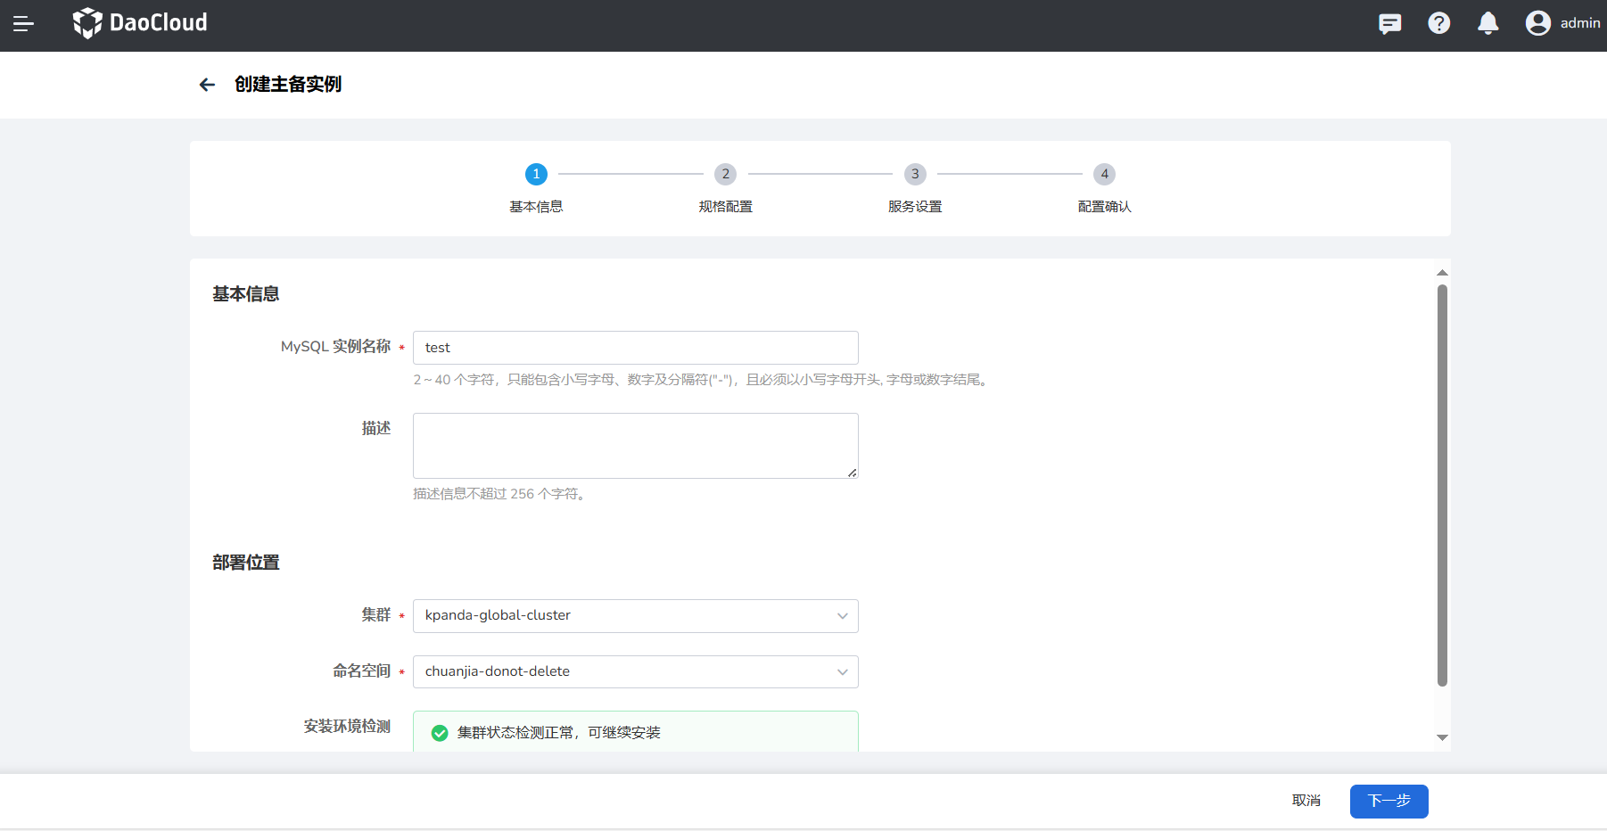Jump to step 2 规格配置

(725, 175)
